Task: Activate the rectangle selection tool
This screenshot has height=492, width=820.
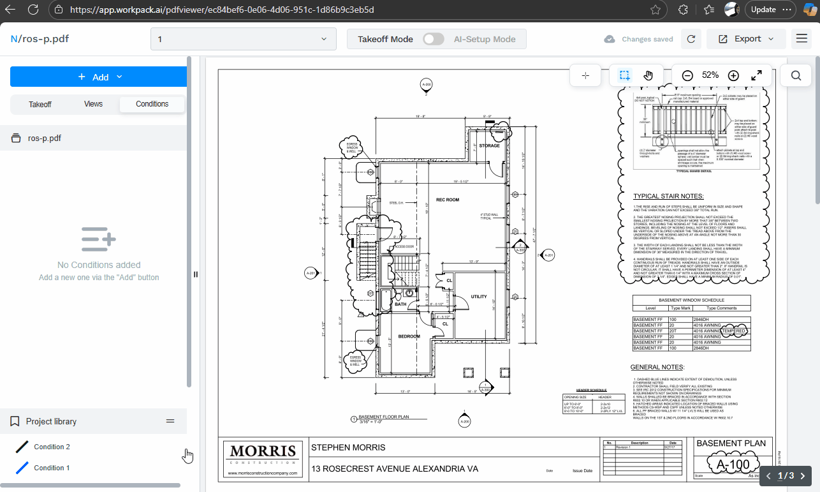Action: (624, 75)
